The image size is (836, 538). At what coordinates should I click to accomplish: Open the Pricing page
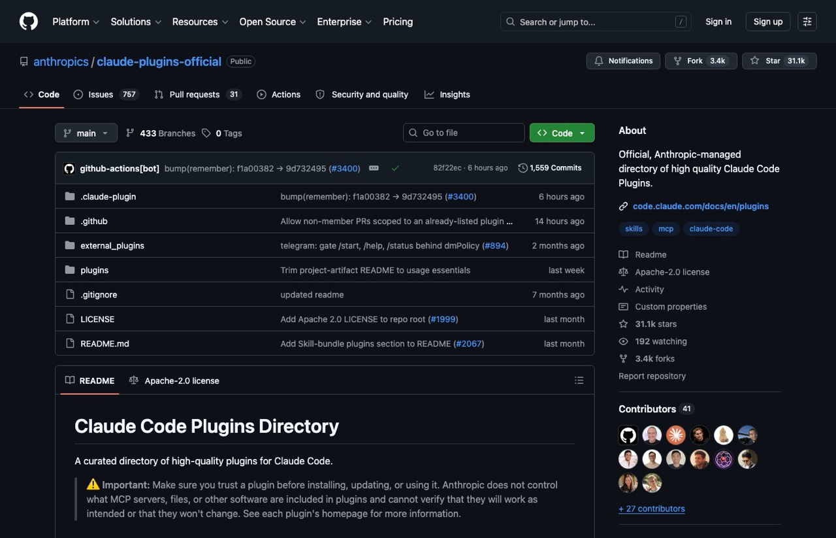tap(398, 22)
